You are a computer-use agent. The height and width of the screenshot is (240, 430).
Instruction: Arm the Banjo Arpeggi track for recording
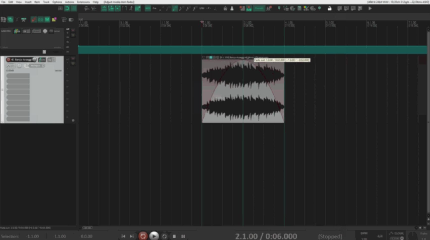coord(8,60)
